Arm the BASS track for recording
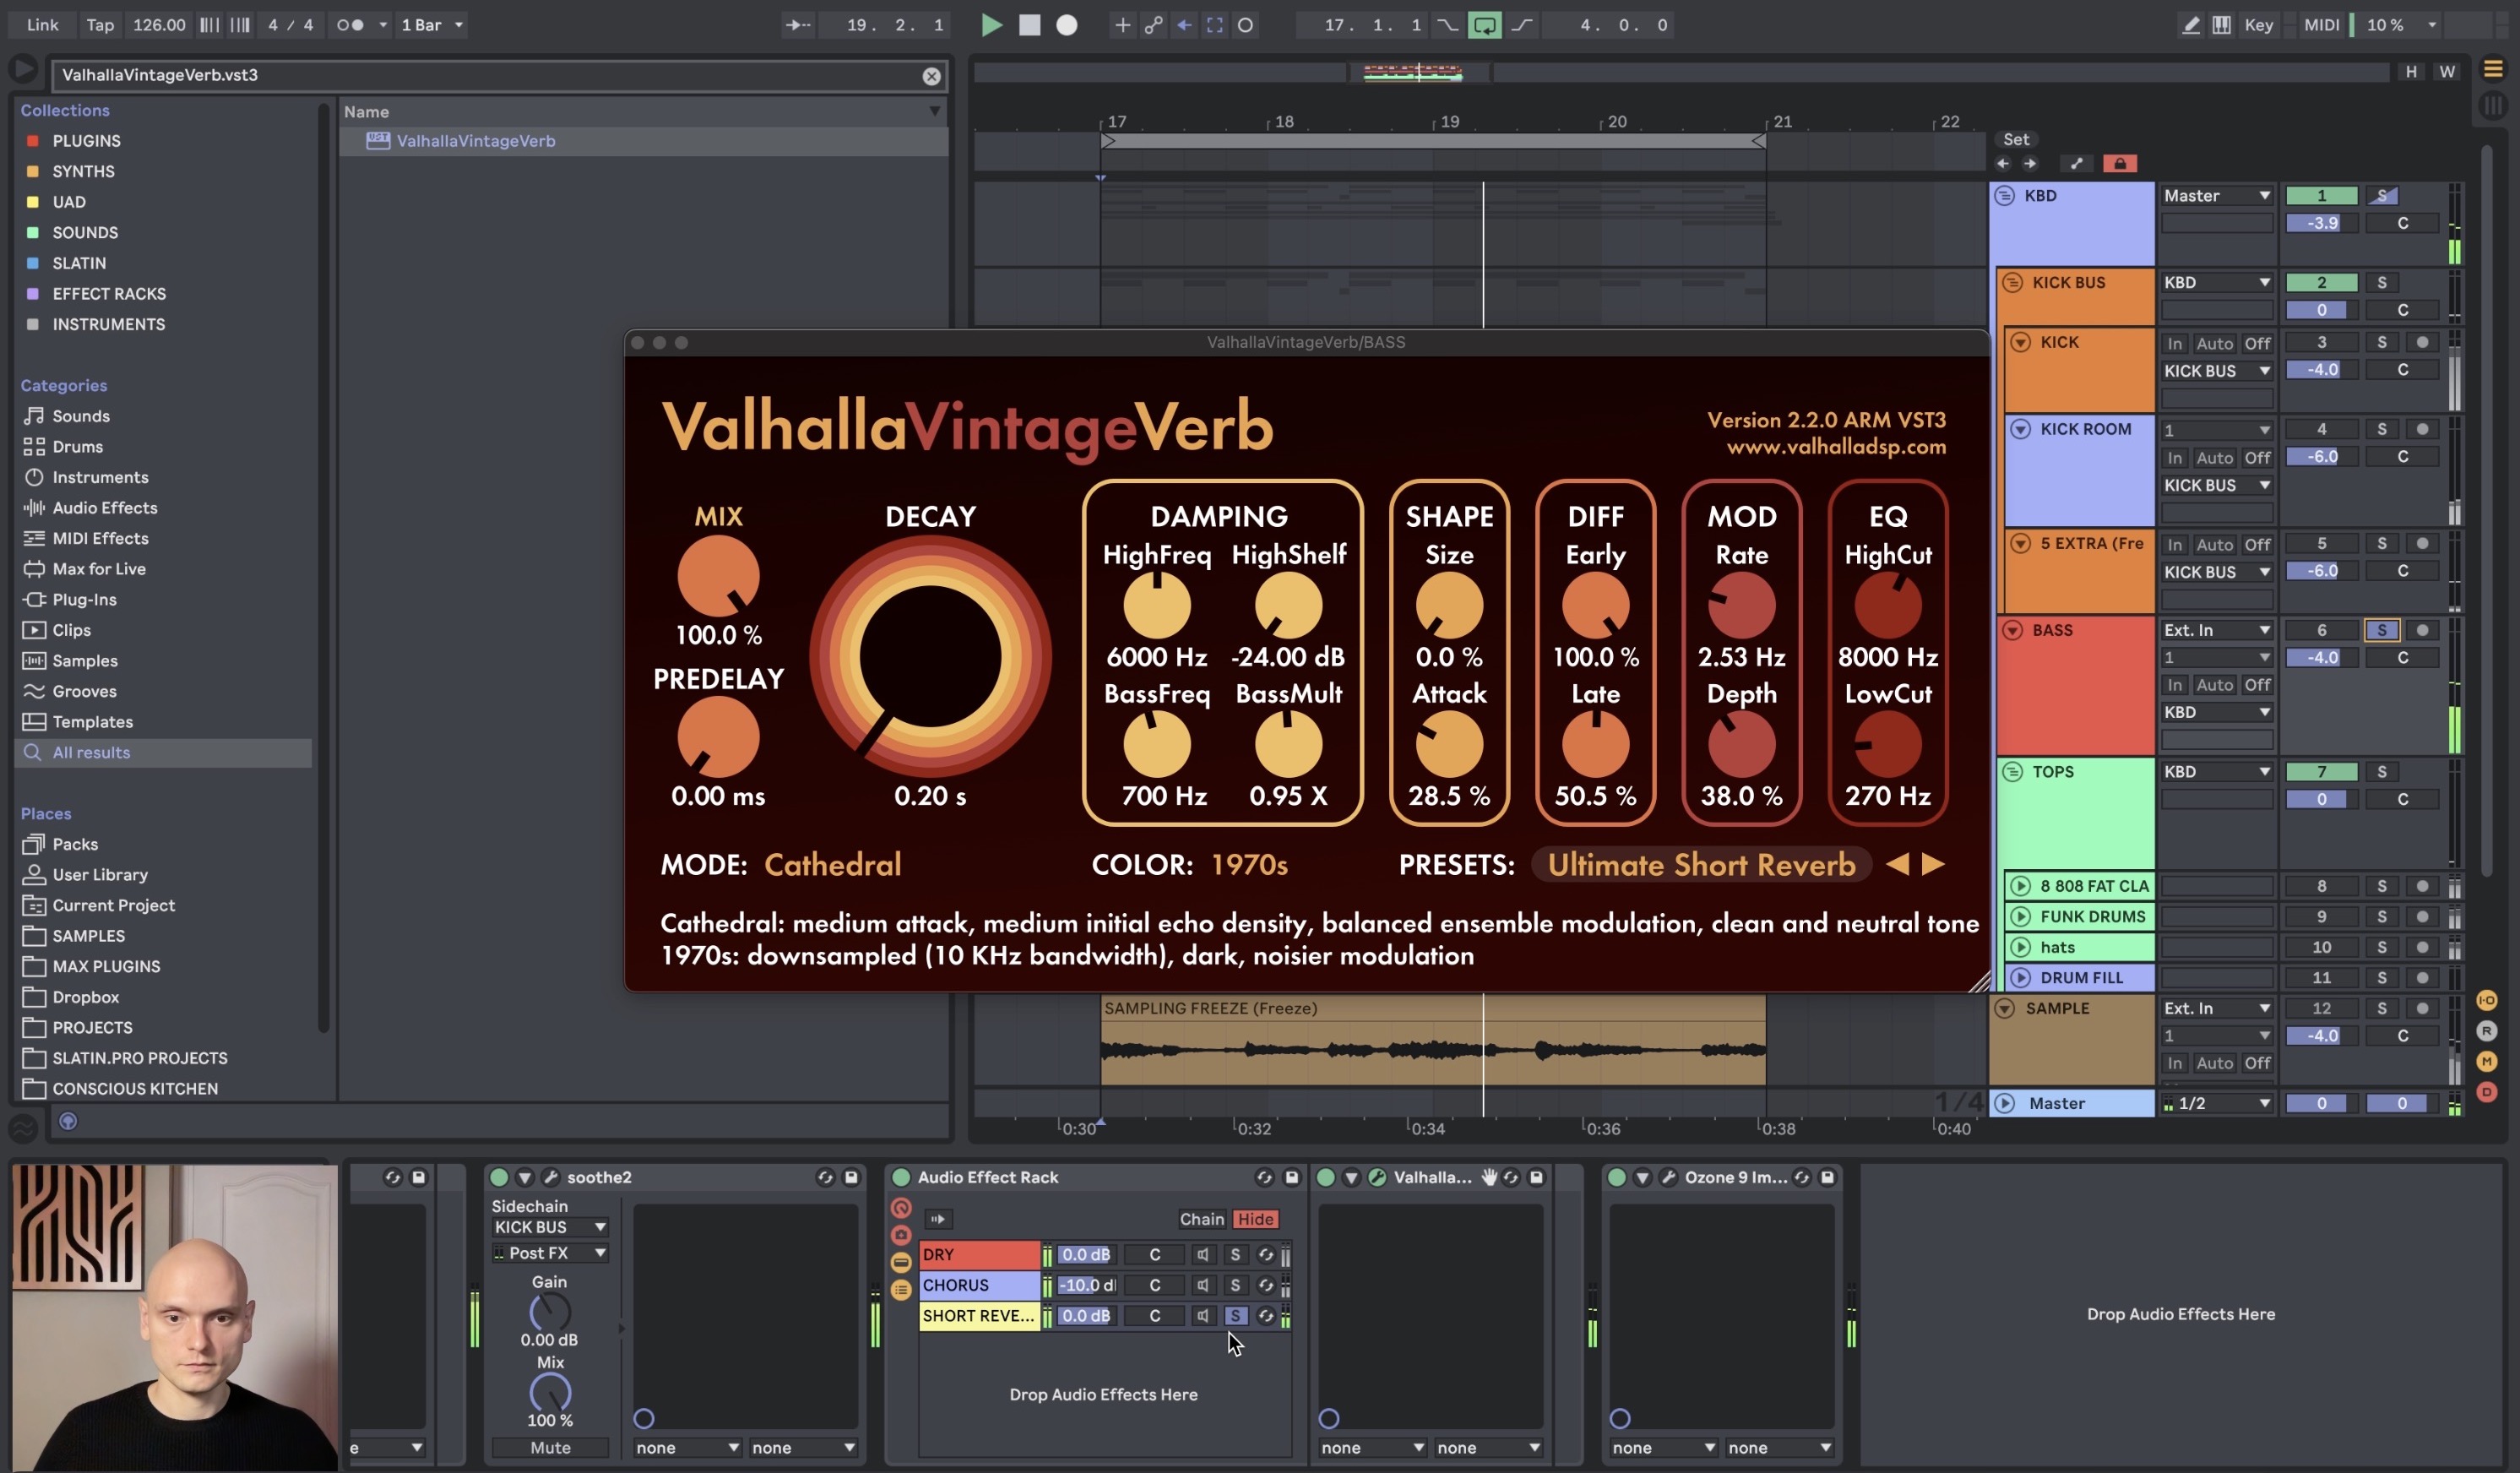The image size is (2520, 1473). 2421,630
